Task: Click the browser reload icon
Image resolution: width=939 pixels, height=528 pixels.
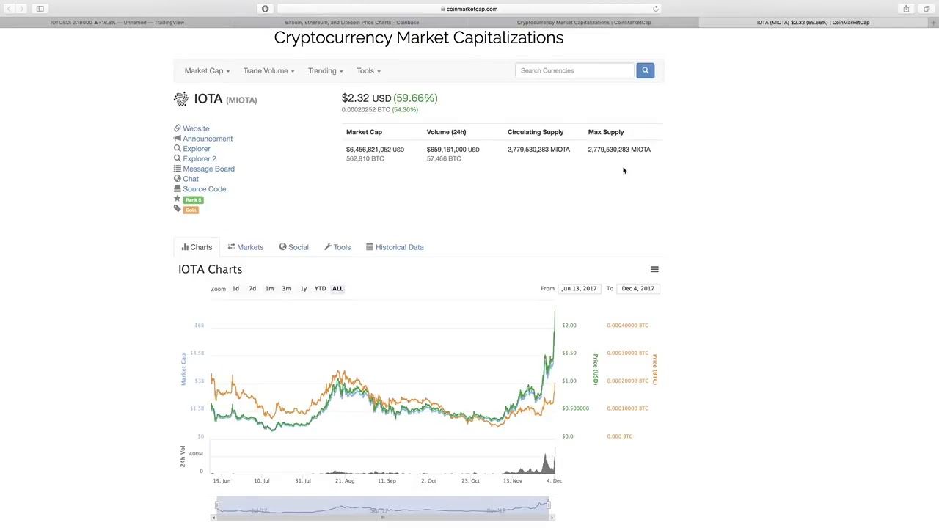Action: click(656, 9)
